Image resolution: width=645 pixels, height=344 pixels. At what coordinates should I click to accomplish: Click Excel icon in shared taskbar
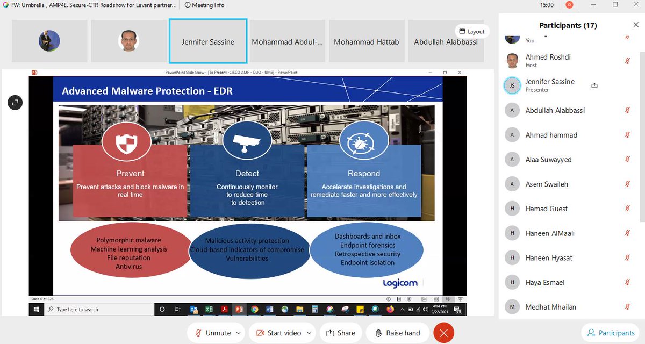coord(209,309)
